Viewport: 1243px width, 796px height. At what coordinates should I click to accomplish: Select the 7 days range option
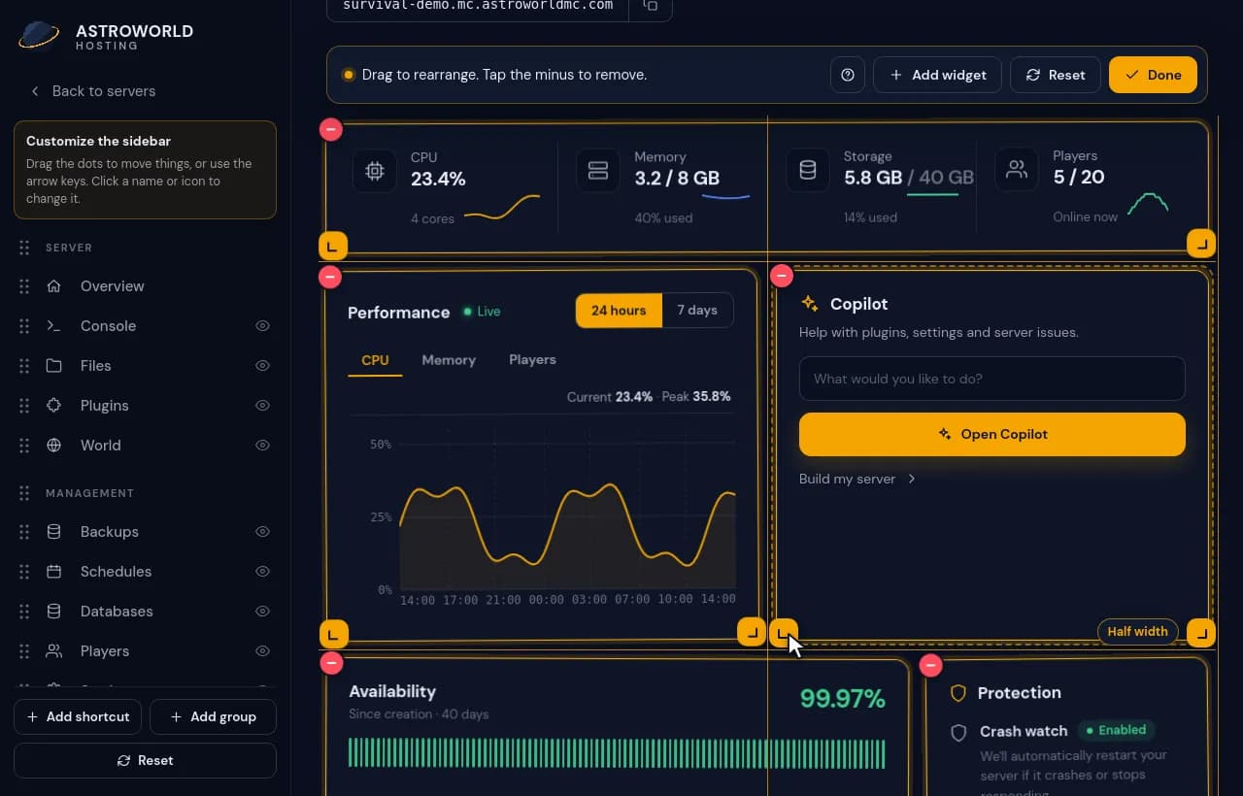pyautogui.click(x=697, y=311)
